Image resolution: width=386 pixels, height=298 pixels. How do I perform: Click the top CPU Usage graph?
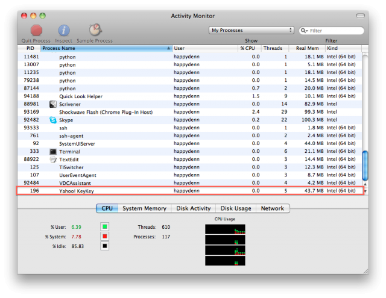(x=225, y=229)
